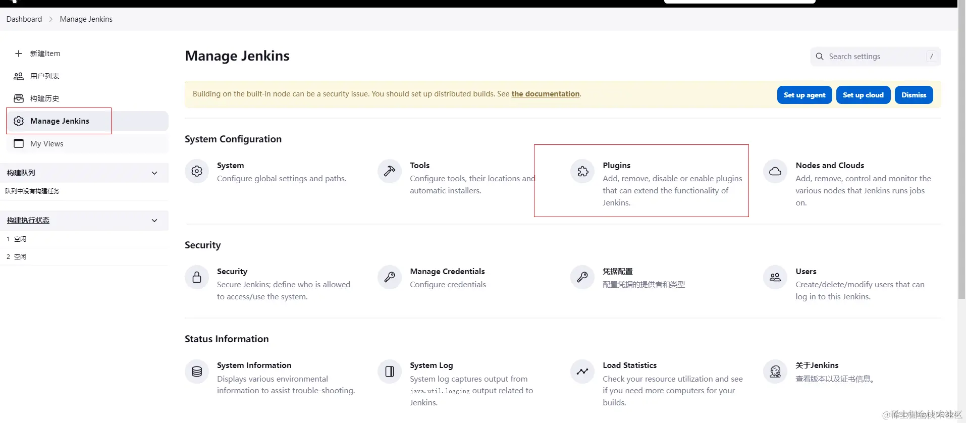Click executor row '1 空闲'
Viewport: 966px width, 423px height.
coord(84,239)
